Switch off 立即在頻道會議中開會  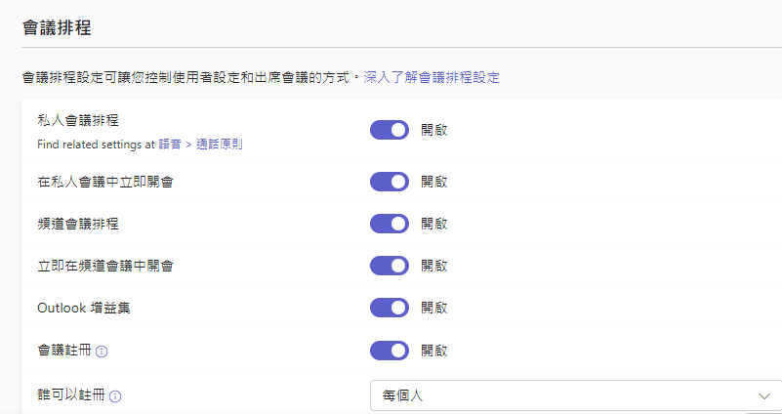click(x=389, y=266)
